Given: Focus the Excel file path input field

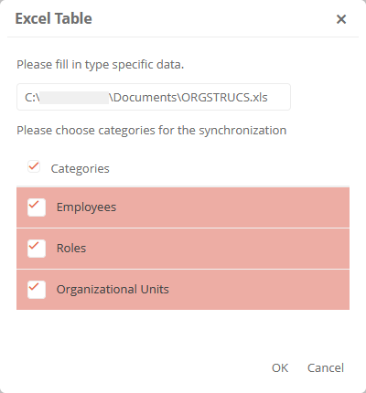Looking at the screenshot, I should tap(154, 97).
